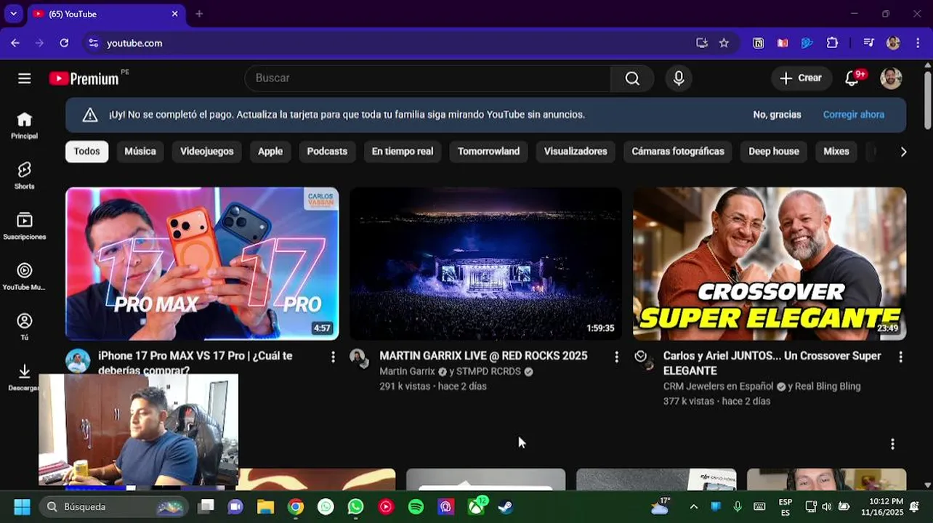Open the Crossover Super Elegante thumbnail

tap(770, 264)
